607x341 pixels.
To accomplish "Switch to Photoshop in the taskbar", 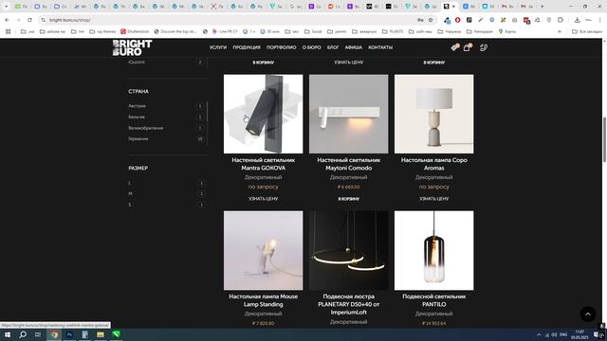I will coord(69,334).
